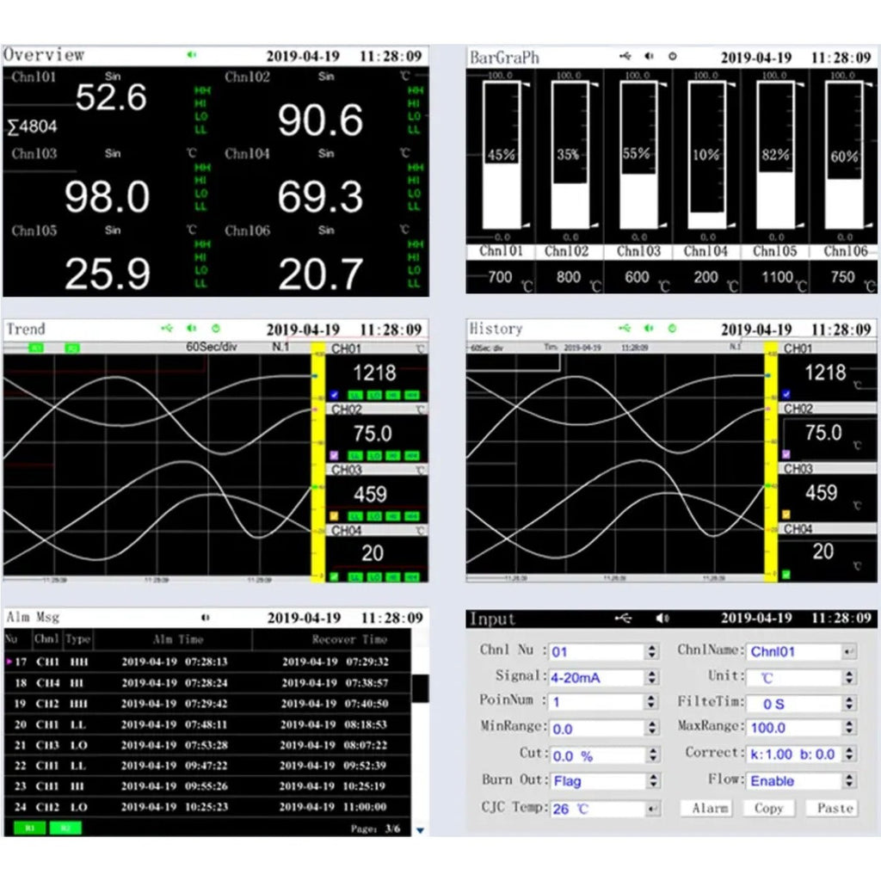
Task: Toggle the CH03 yellow checkbox in Trend
Action: coord(335,516)
